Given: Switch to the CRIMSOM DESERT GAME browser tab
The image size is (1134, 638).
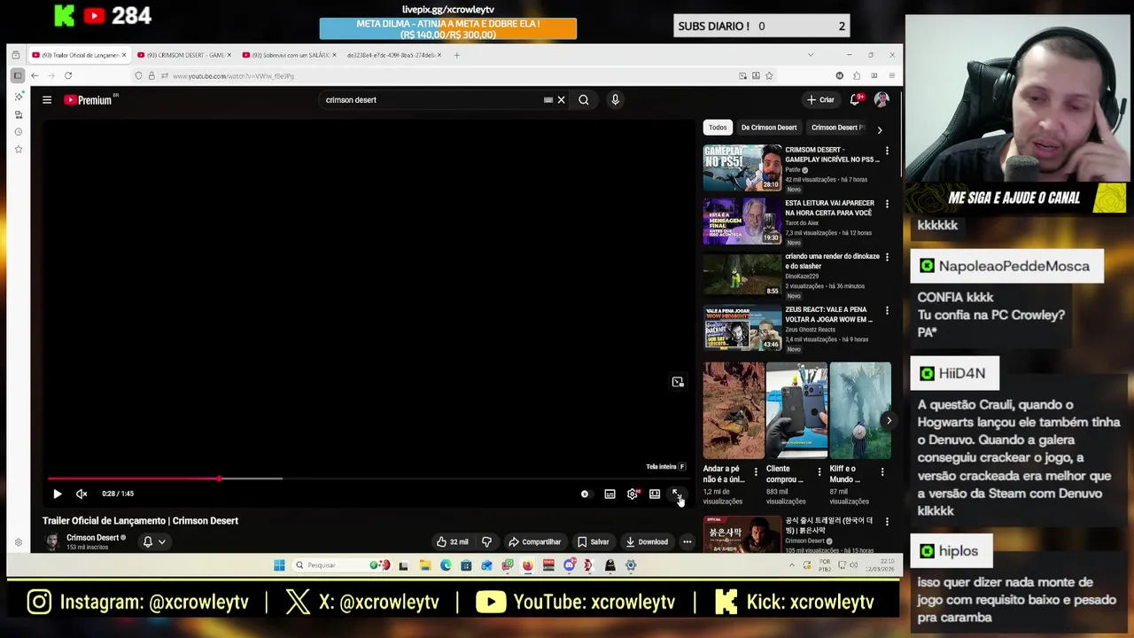Looking at the screenshot, I should (x=183, y=55).
